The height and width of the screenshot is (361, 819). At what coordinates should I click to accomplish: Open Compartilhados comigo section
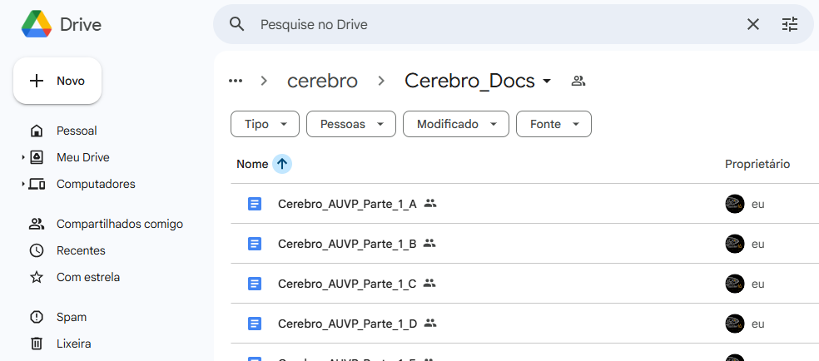(x=119, y=224)
